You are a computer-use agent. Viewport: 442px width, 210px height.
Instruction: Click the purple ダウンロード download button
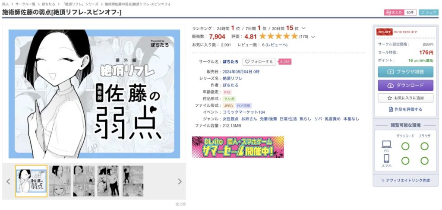click(x=405, y=85)
